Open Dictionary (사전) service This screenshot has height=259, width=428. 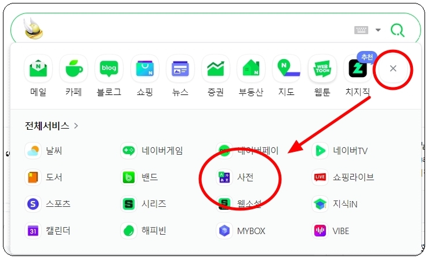point(235,177)
